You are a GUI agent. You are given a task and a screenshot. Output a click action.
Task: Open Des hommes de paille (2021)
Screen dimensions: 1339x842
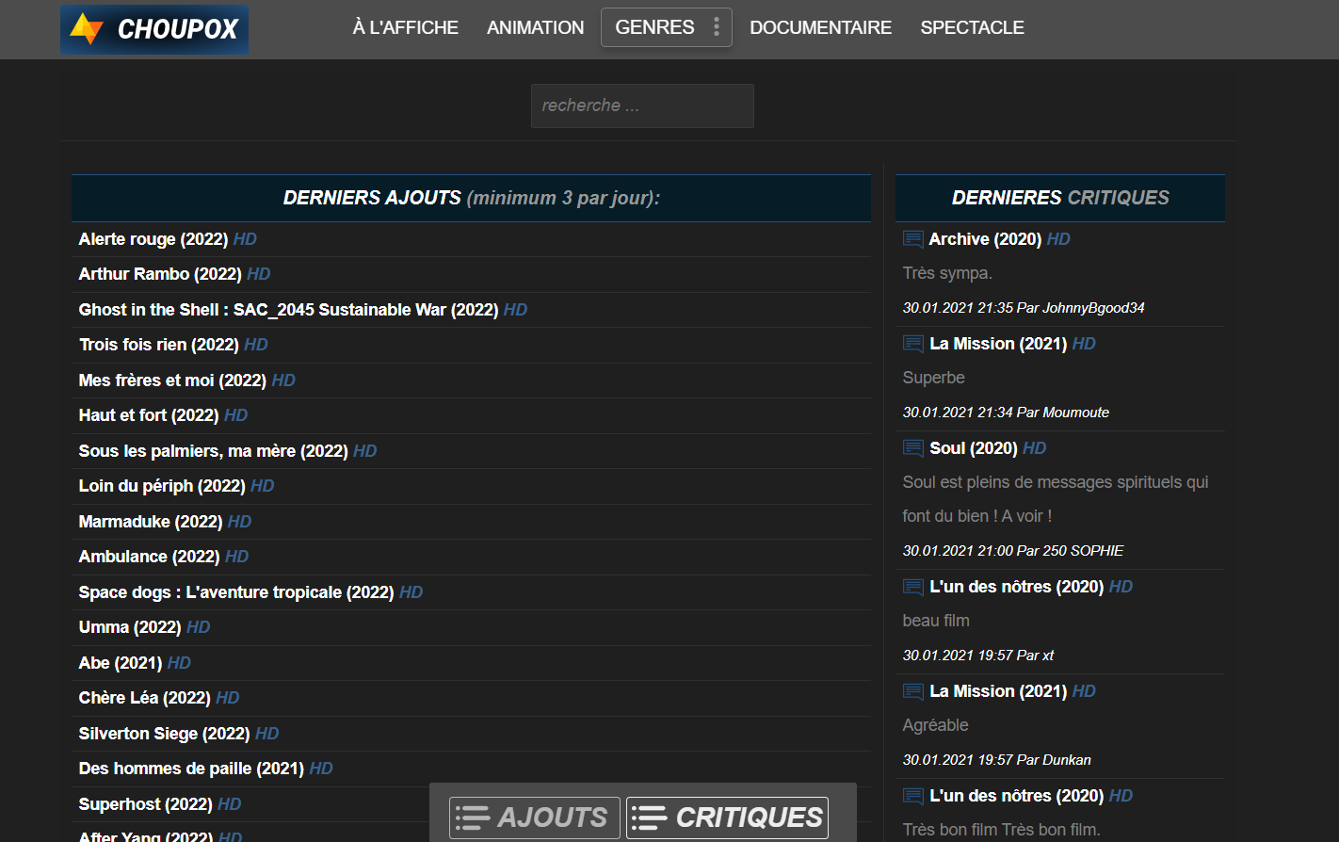[191, 769]
